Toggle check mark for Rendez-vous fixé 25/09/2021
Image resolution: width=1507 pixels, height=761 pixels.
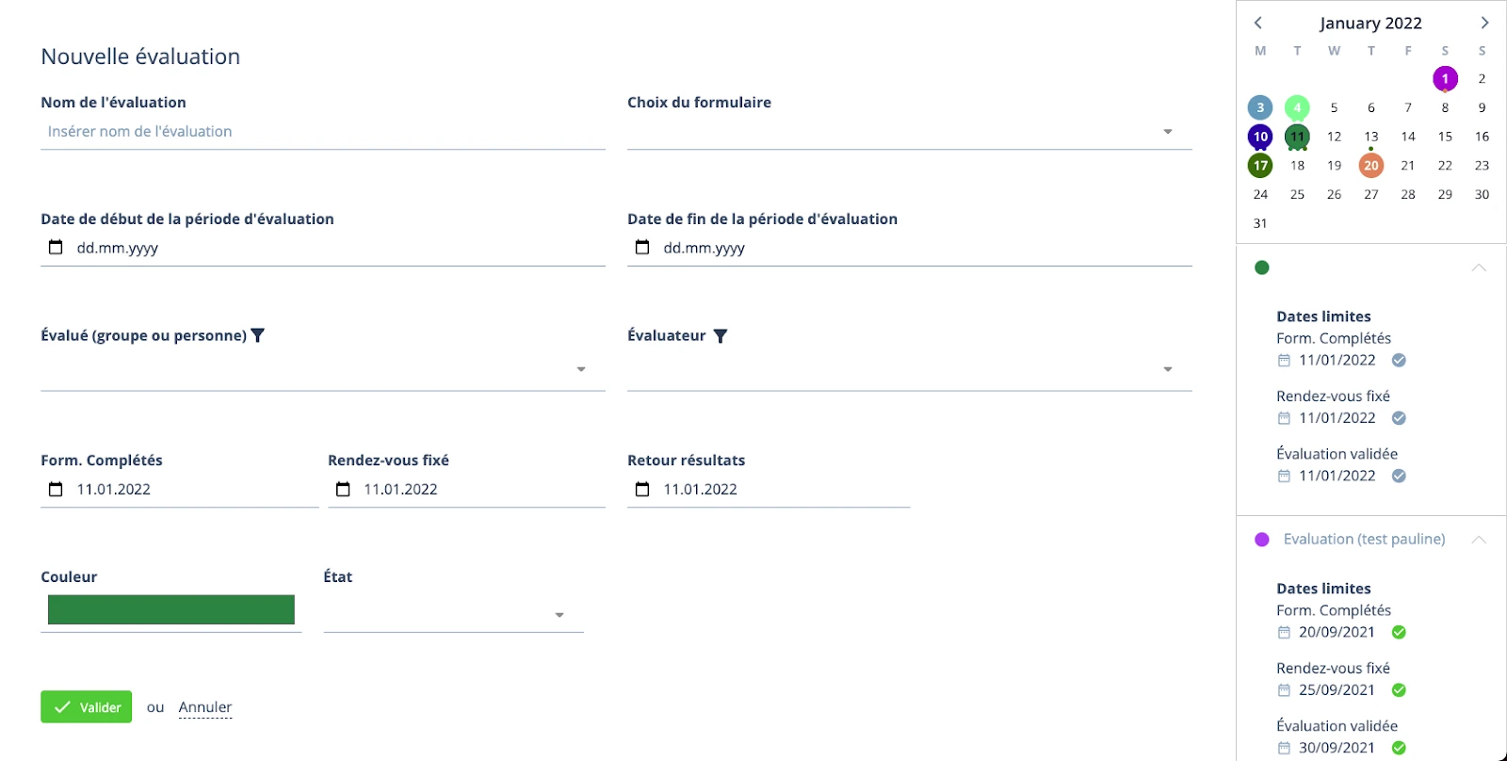[x=1399, y=689]
